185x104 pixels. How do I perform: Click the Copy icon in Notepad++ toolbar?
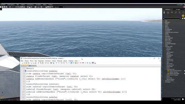point(40,63)
